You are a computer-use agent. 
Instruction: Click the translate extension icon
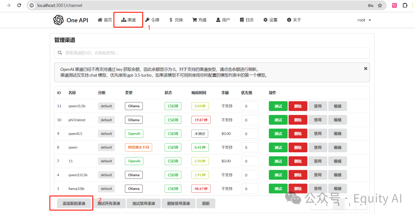(394, 5)
